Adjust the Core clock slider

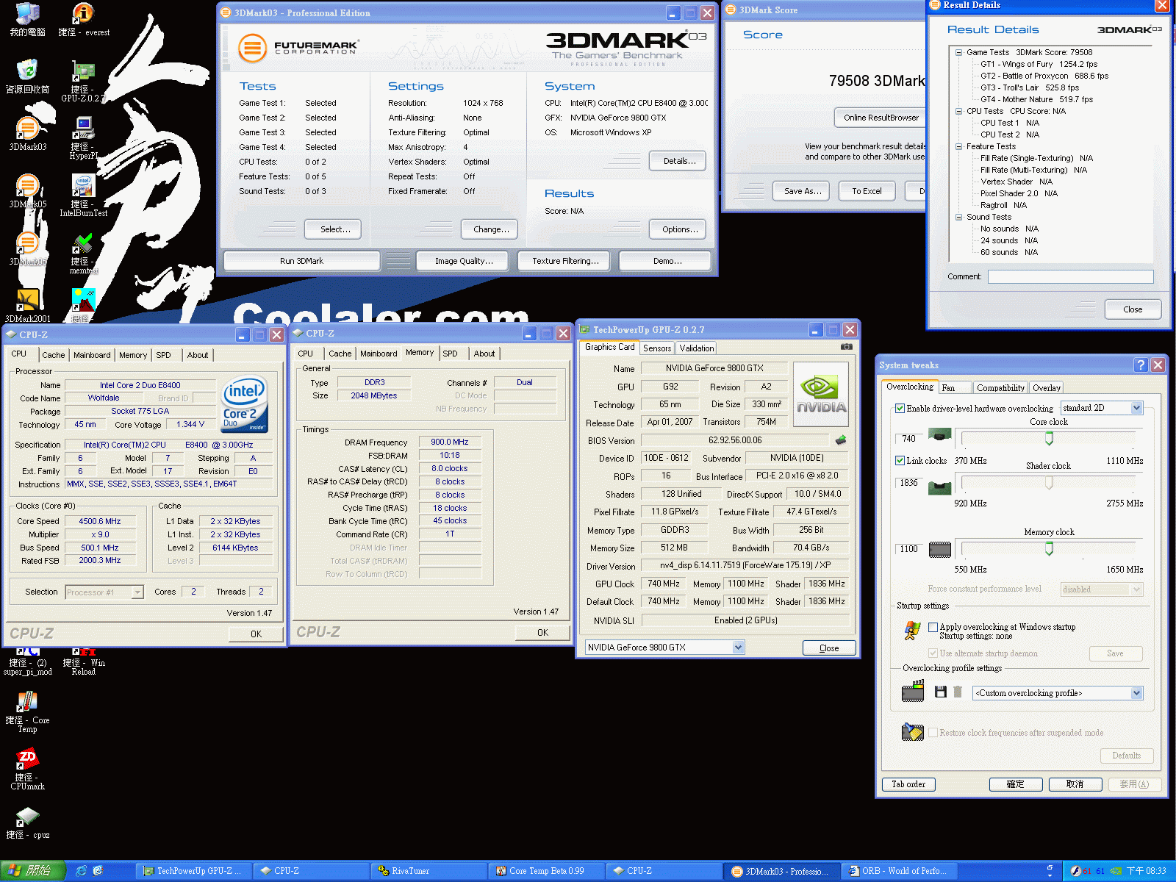pyautogui.click(x=1049, y=438)
